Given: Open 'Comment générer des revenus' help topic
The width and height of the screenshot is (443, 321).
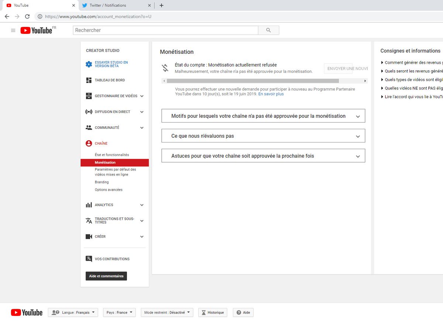Looking at the screenshot, I should coord(412,63).
